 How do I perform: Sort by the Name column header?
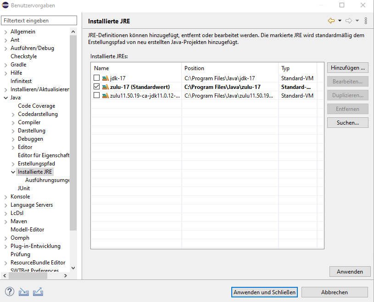[x=136, y=68]
